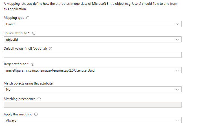Expand the chevron on the No selection box

pyautogui.click(x=177, y=90)
